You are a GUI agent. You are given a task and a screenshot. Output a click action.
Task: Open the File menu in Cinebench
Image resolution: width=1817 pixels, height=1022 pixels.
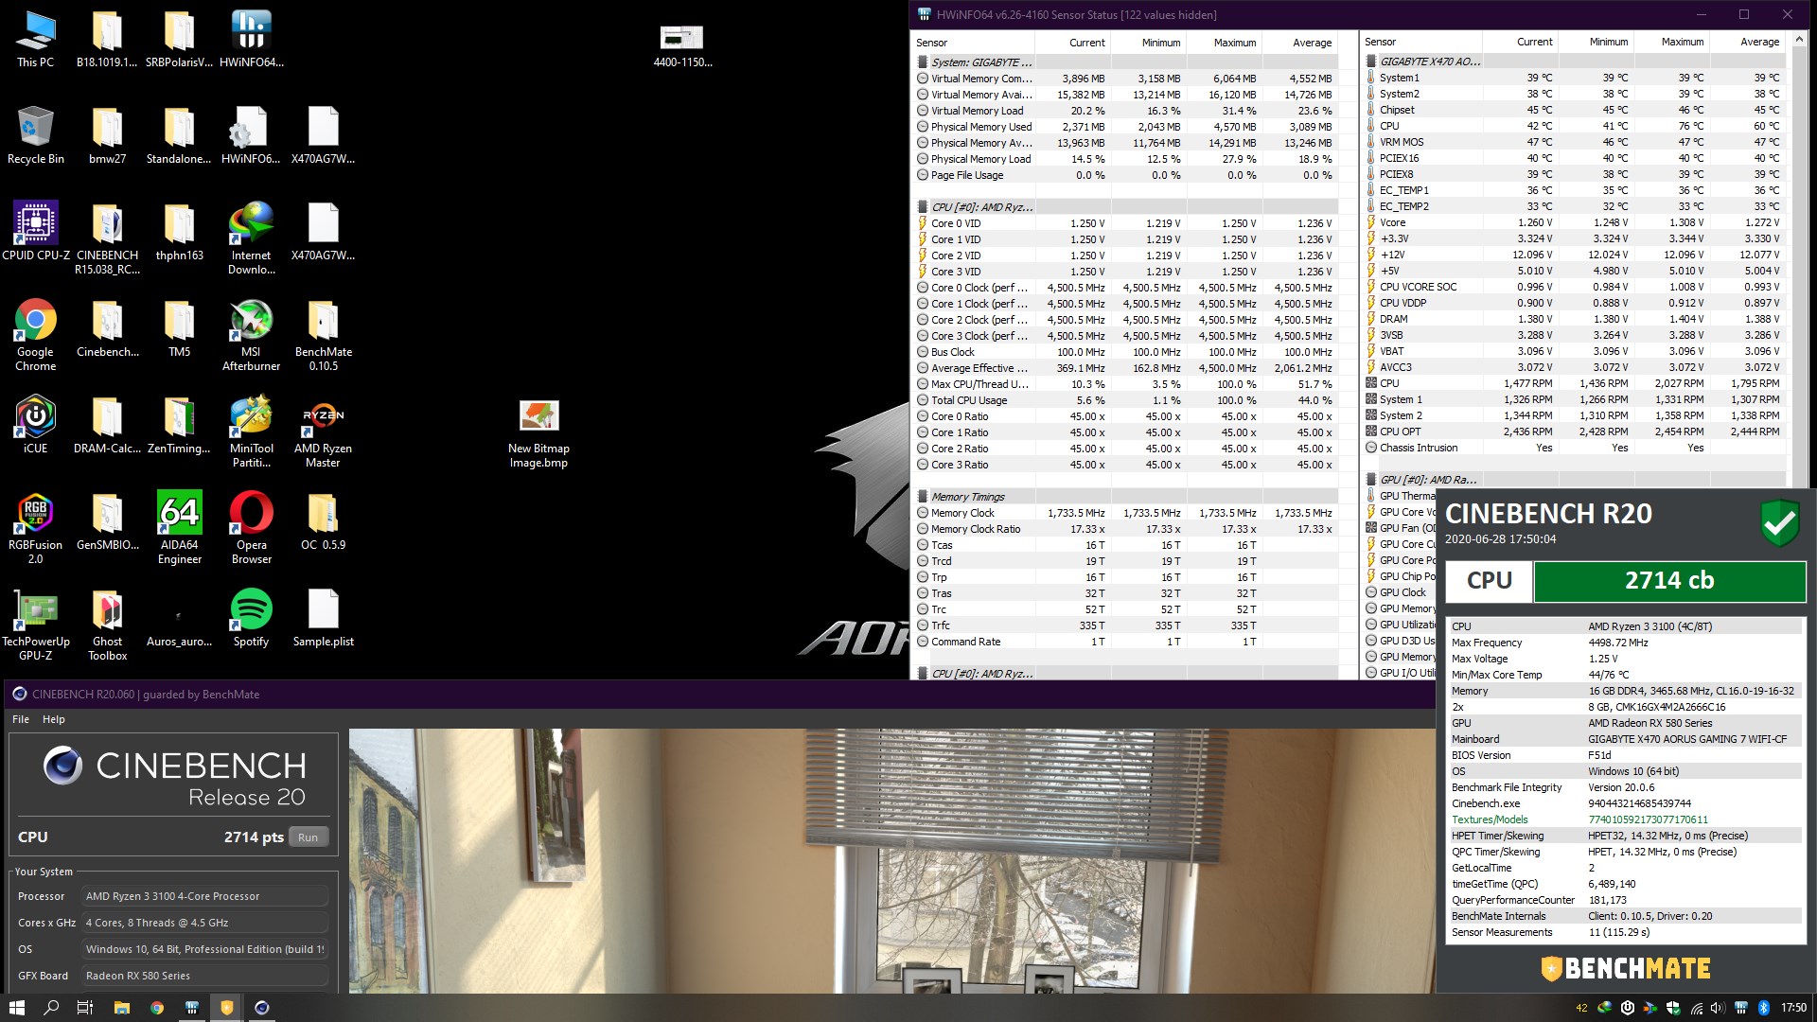point(21,719)
